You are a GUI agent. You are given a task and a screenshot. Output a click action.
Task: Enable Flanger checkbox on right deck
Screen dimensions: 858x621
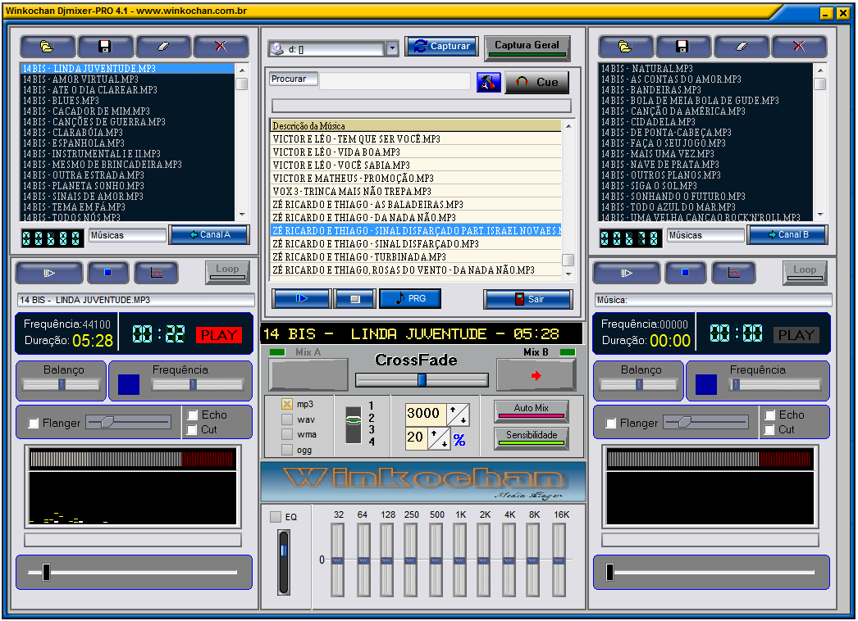pos(611,423)
